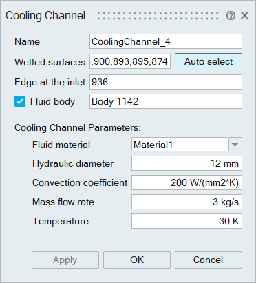Confirm with the OK button
256x283 pixels.
click(x=137, y=260)
